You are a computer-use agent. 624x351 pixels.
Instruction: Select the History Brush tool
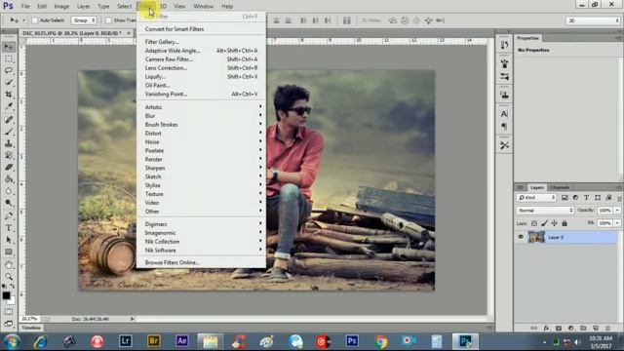[9, 155]
